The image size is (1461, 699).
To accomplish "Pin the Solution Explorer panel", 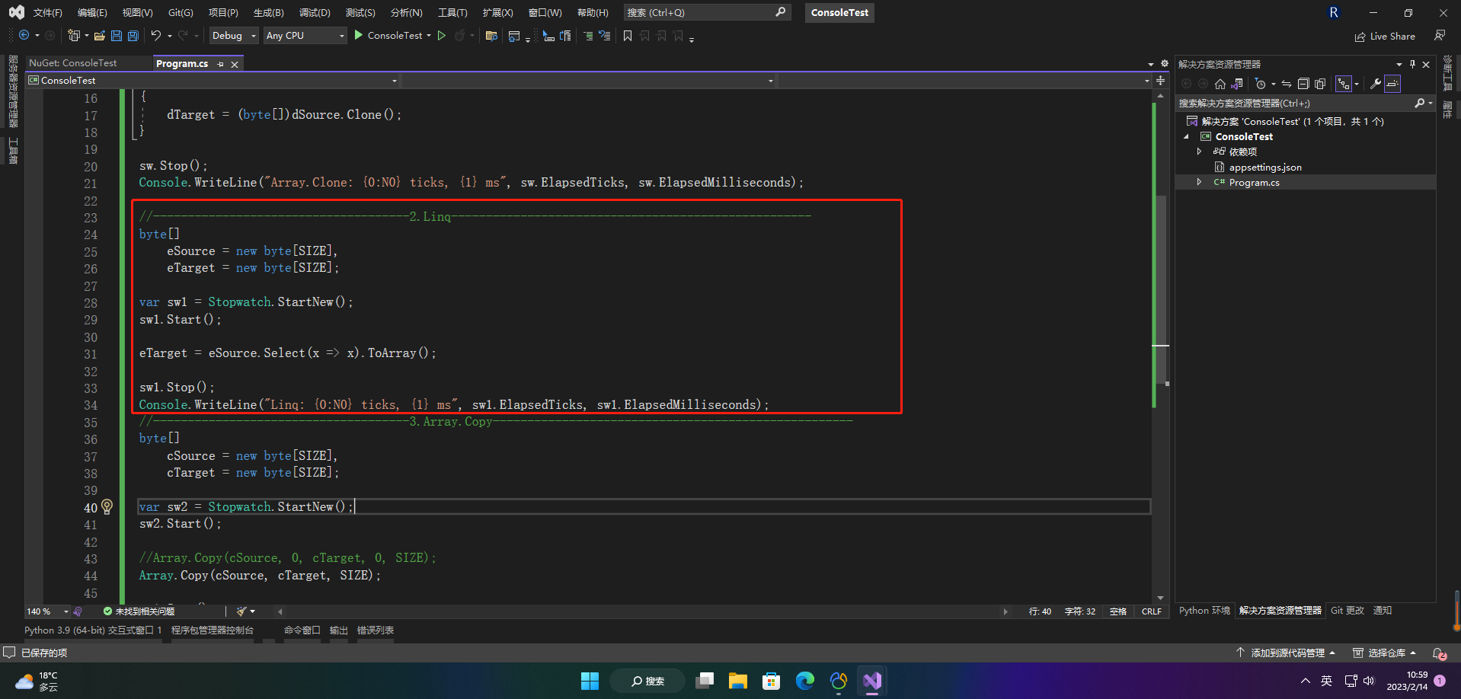I will (1412, 64).
